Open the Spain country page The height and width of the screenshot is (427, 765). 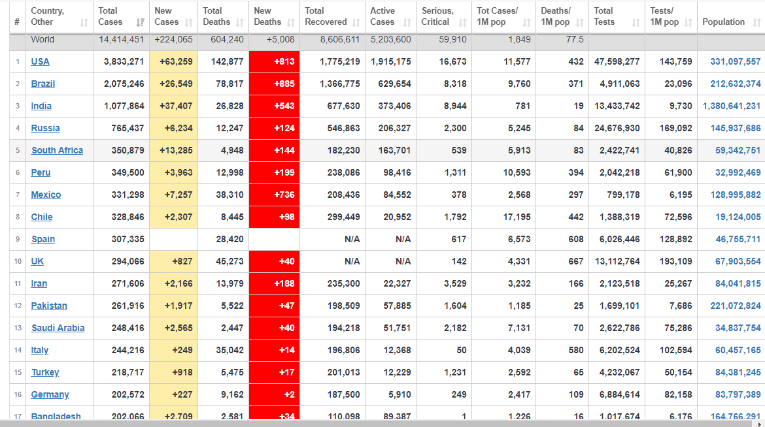point(43,239)
